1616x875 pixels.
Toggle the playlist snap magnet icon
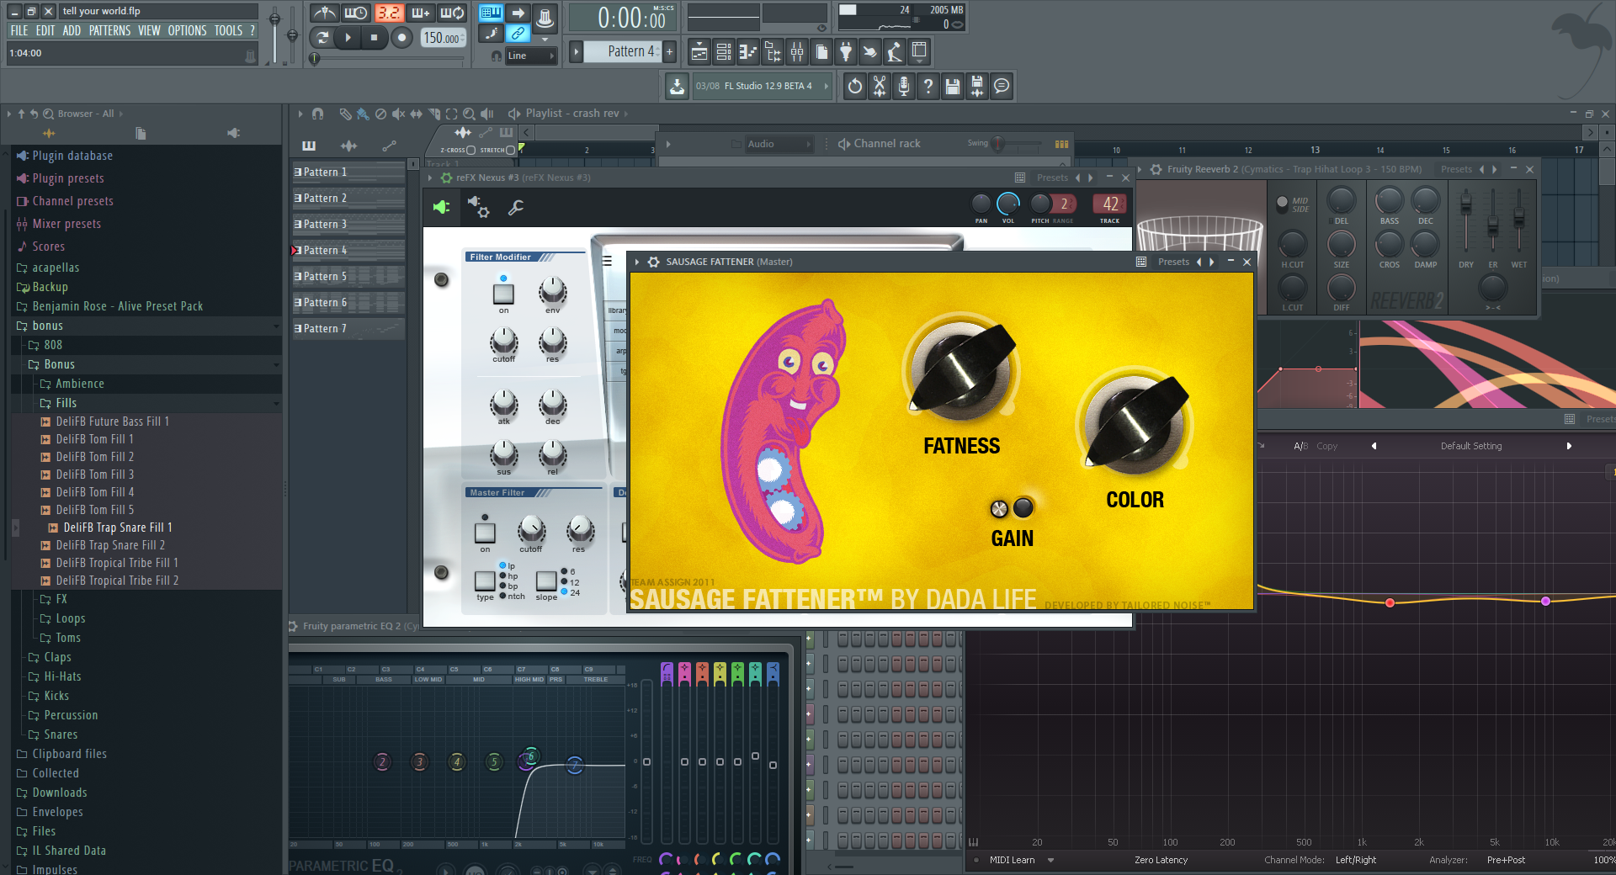point(317,114)
